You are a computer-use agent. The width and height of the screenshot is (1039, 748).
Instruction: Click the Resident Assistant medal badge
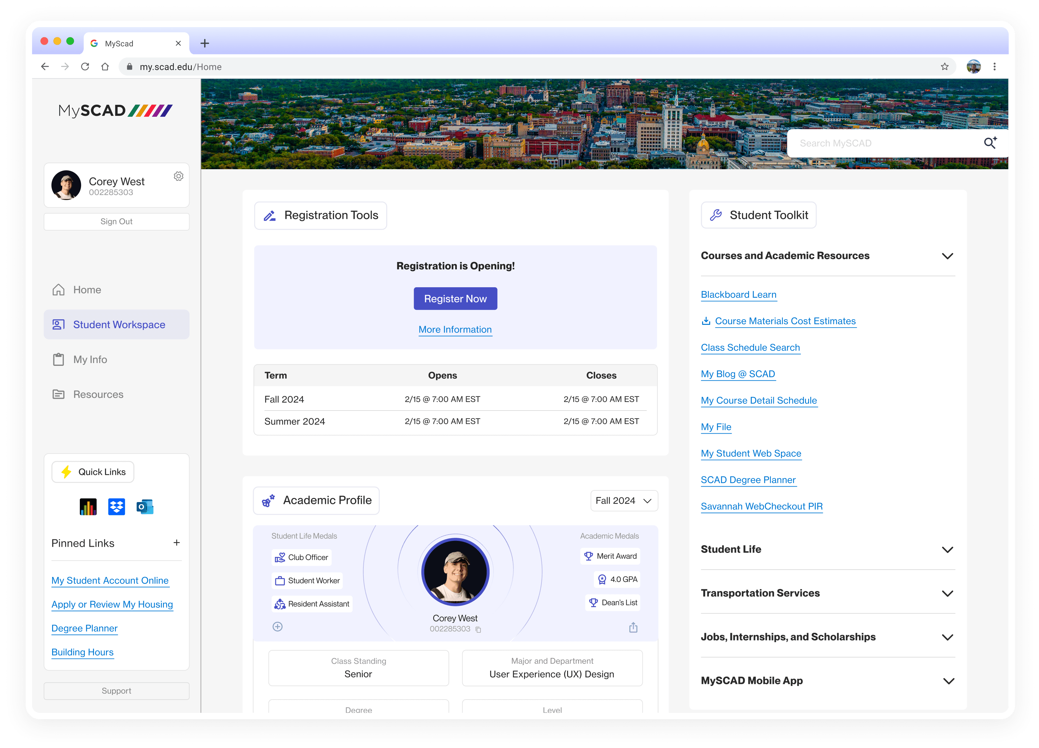pos(312,604)
